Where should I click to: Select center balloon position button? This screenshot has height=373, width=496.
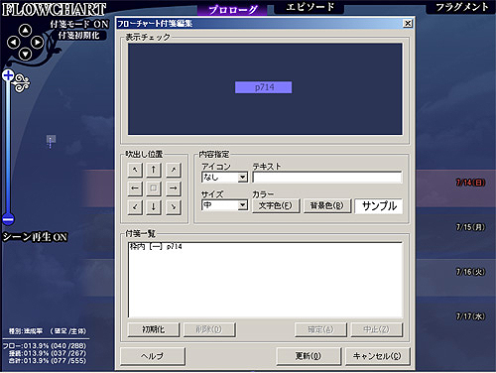pos(154,188)
